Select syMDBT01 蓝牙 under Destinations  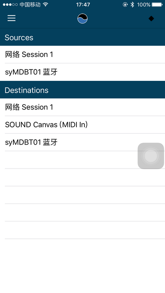coord(82,142)
